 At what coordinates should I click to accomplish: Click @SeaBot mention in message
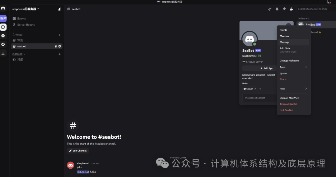point(83,172)
